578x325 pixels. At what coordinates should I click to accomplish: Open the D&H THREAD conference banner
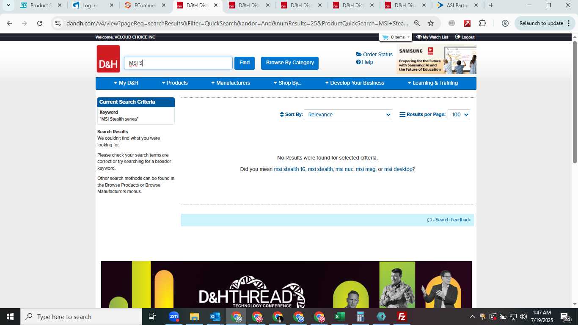point(286,284)
